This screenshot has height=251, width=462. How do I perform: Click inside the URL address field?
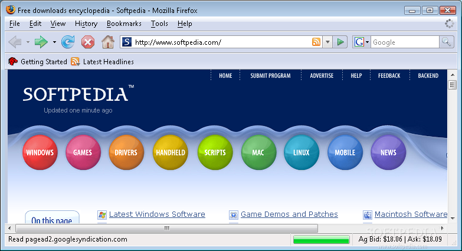coord(218,42)
